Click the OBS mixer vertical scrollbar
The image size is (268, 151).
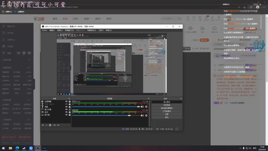point(149,113)
